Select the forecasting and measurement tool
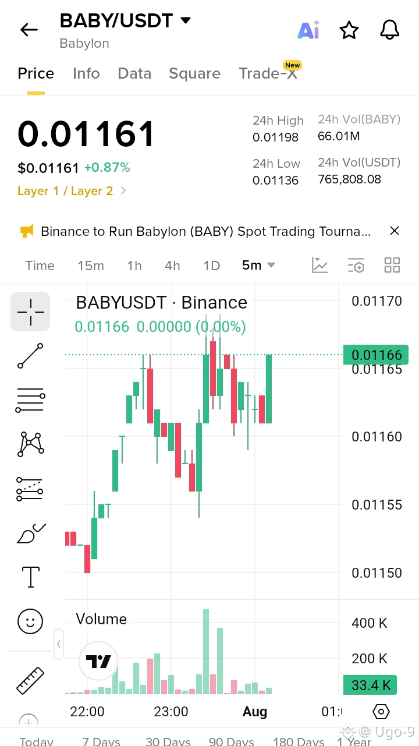 [30, 489]
